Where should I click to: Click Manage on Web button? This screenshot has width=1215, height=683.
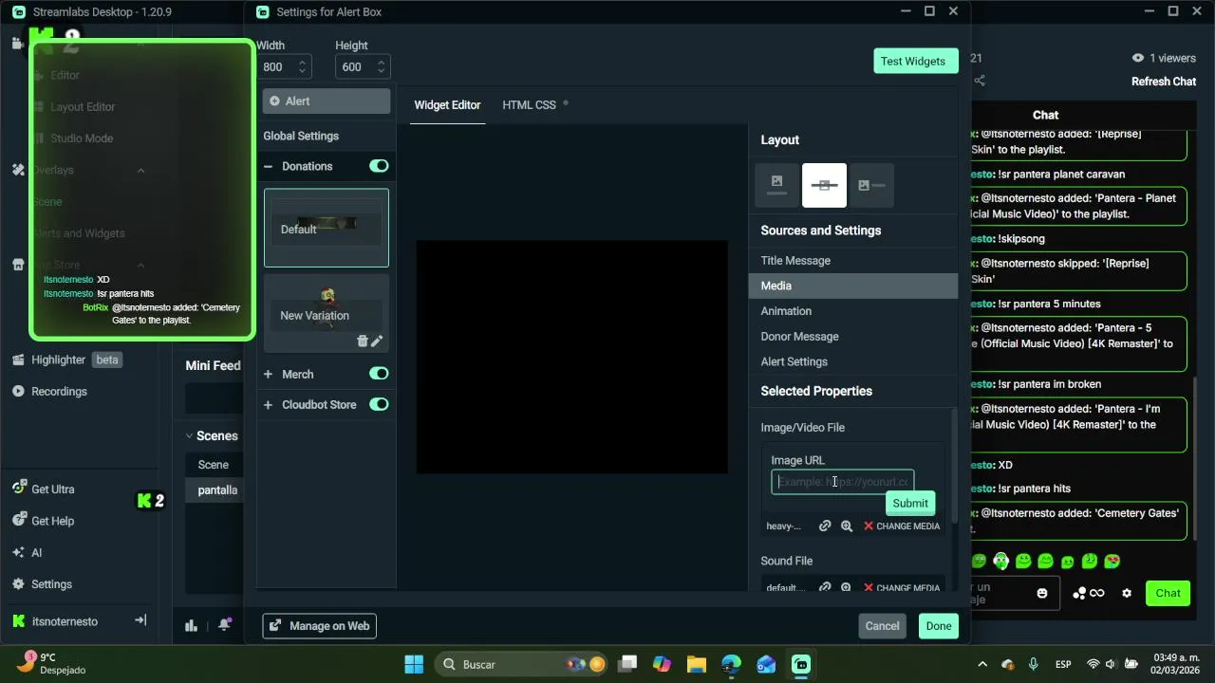(320, 626)
